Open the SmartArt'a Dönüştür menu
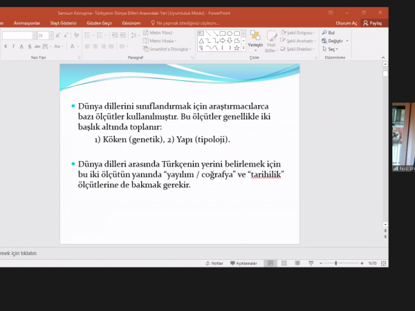 point(167,49)
